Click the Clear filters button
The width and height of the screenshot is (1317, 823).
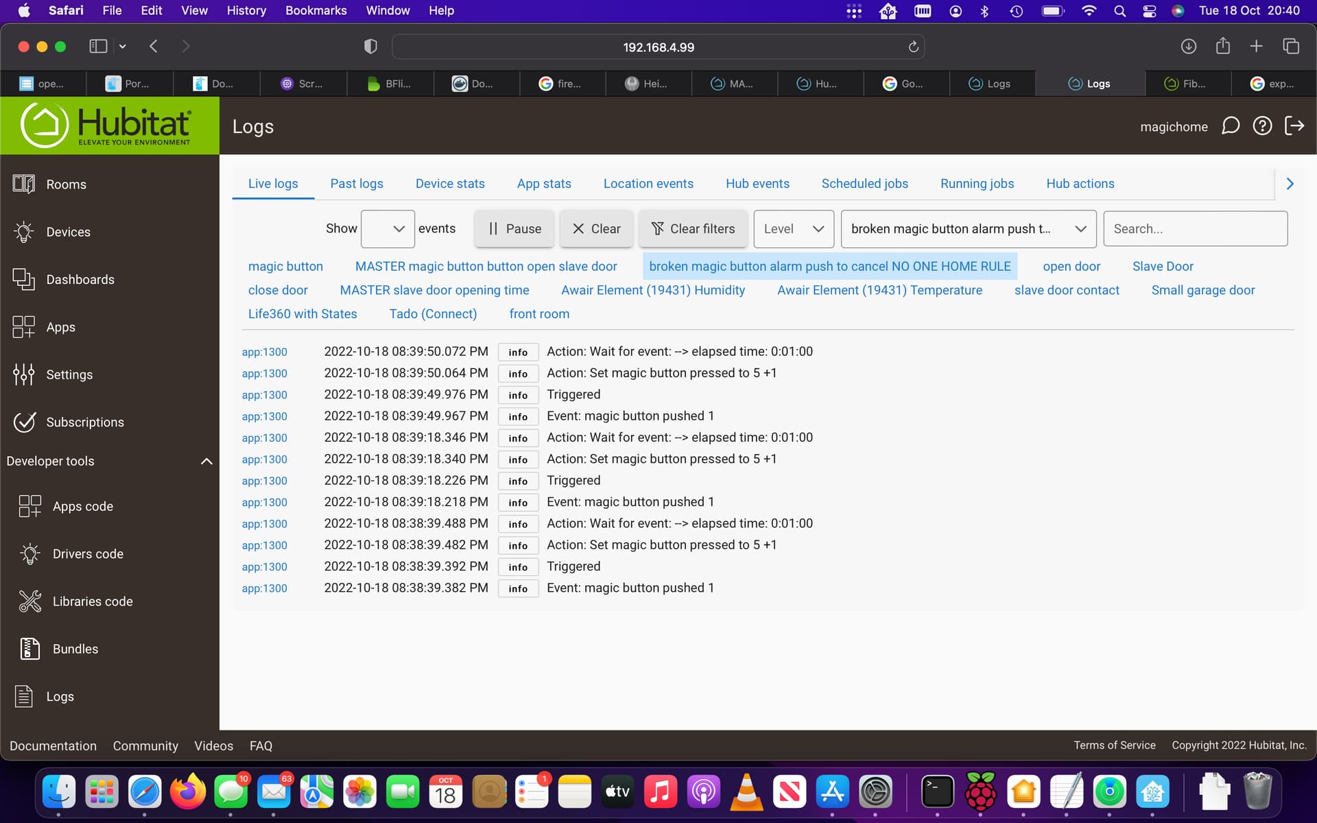[x=693, y=229]
